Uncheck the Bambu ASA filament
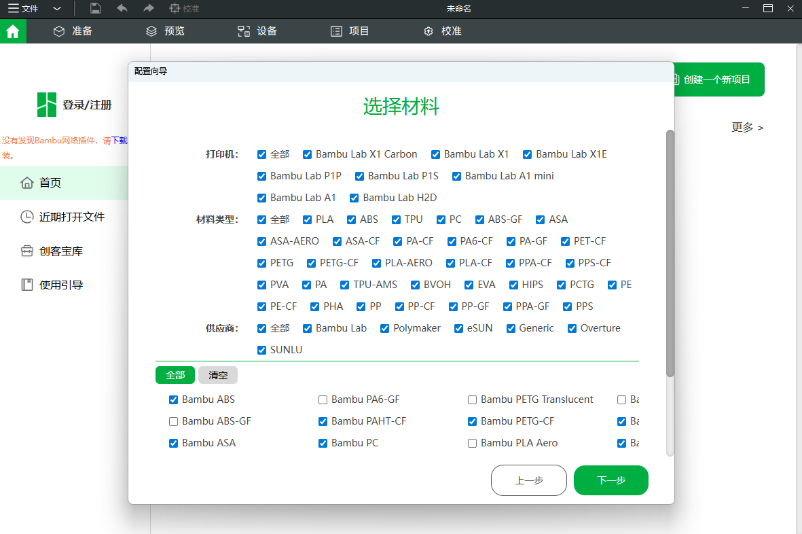 (173, 444)
